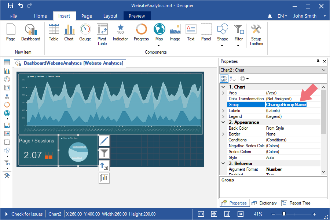This screenshot has height=220, width=330.
Task: Open the Chart2 component selector dropdown
Action: coord(323,70)
